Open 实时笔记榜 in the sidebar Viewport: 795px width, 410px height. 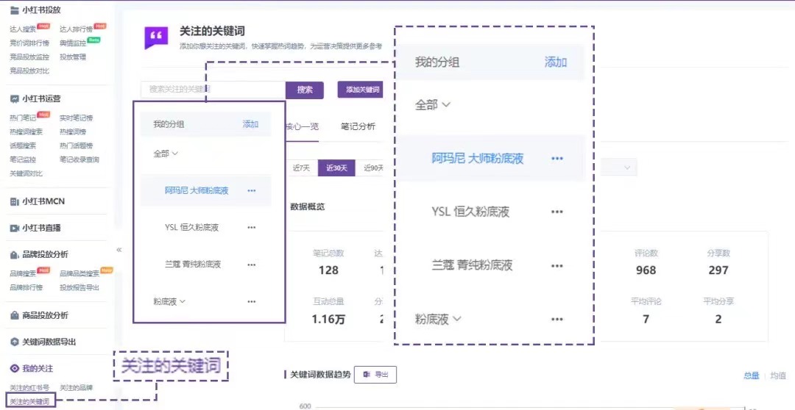tap(76, 118)
